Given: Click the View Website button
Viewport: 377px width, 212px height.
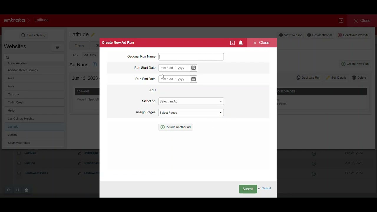Looking at the screenshot, I should (290, 35).
